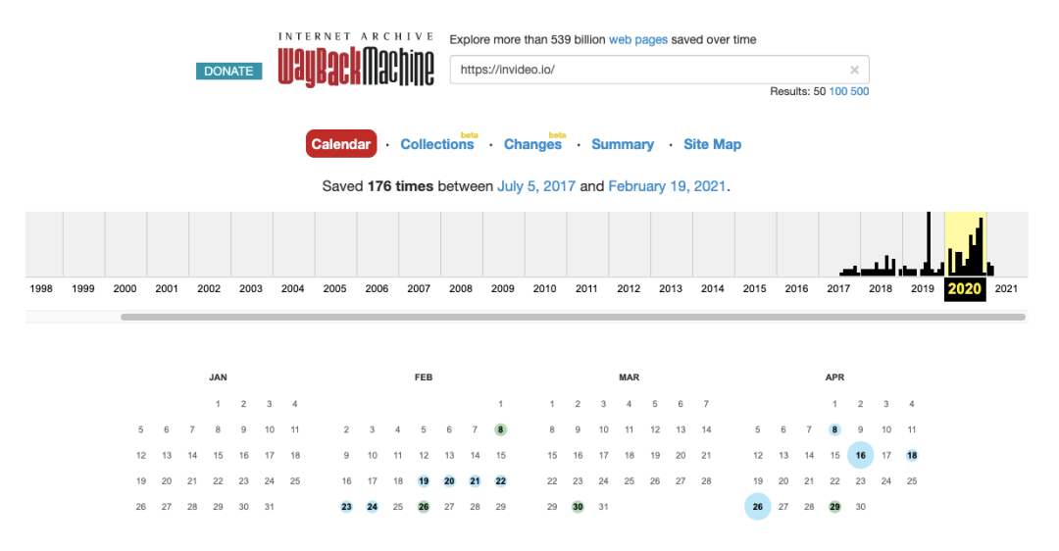1059x551 pixels.
Task: Select highlighted year 2020 in timeline
Action: pyautogui.click(x=965, y=289)
